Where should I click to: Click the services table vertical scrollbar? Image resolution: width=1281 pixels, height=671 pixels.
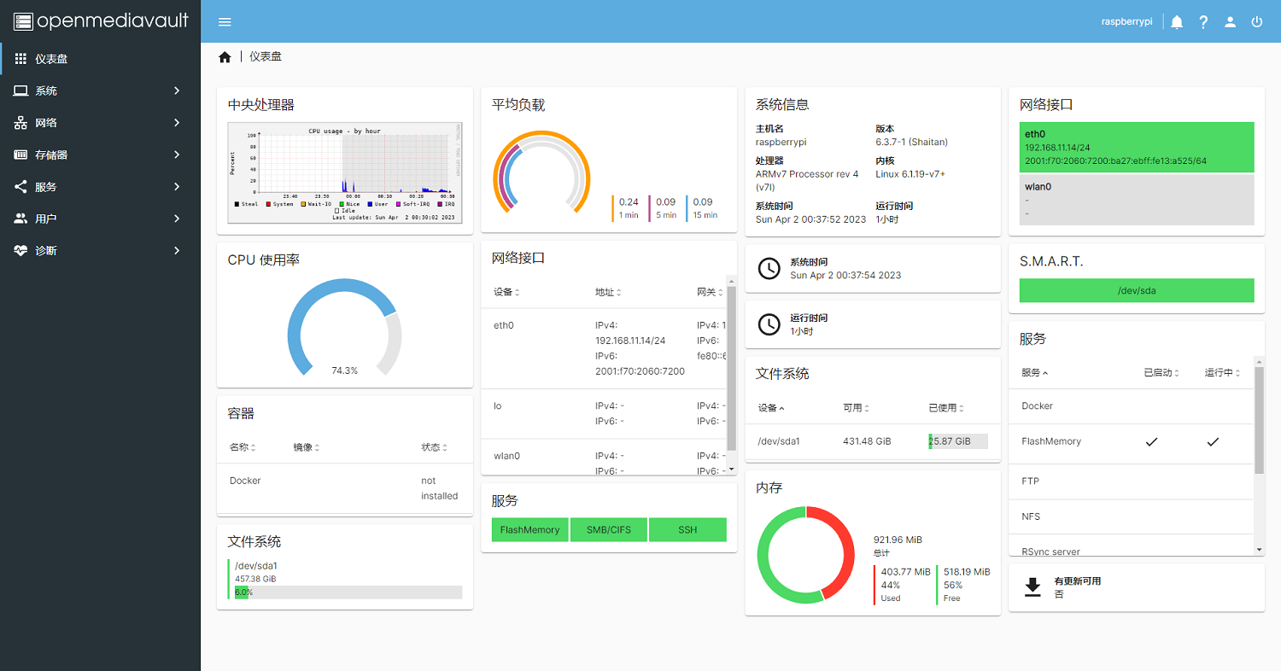click(1259, 420)
